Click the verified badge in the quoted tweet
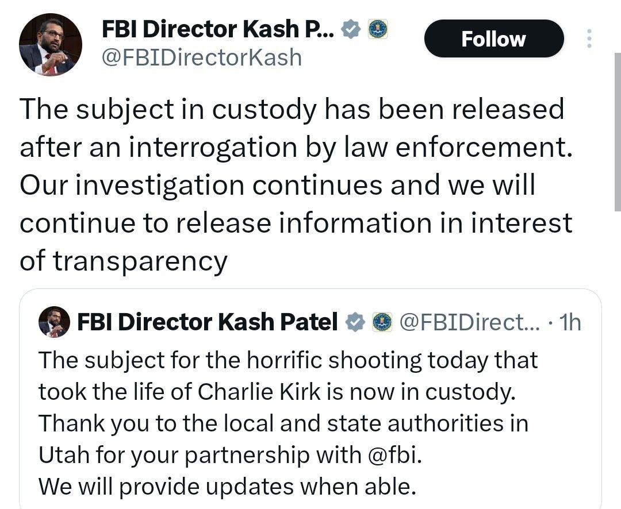Viewport: 621px width, 509px height. click(x=356, y=322)
